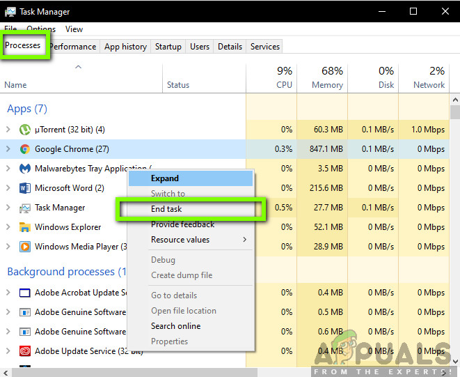The image size is (460, 377).
Task: Expand the Task Manager process row
Action: [8, 208]
